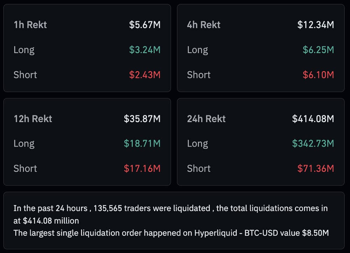Click the $71.36M 24h Short value
The height and width of the screenshot is (253, 350).
318,169
